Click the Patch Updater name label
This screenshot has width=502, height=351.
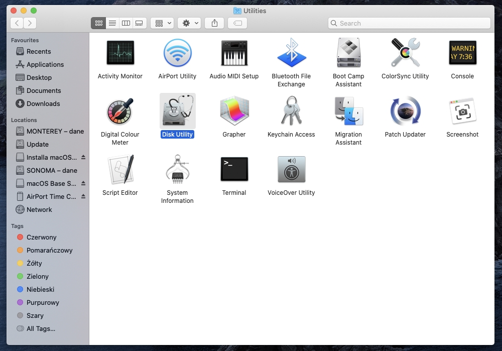pyautogui.click(x=405, y=135)
